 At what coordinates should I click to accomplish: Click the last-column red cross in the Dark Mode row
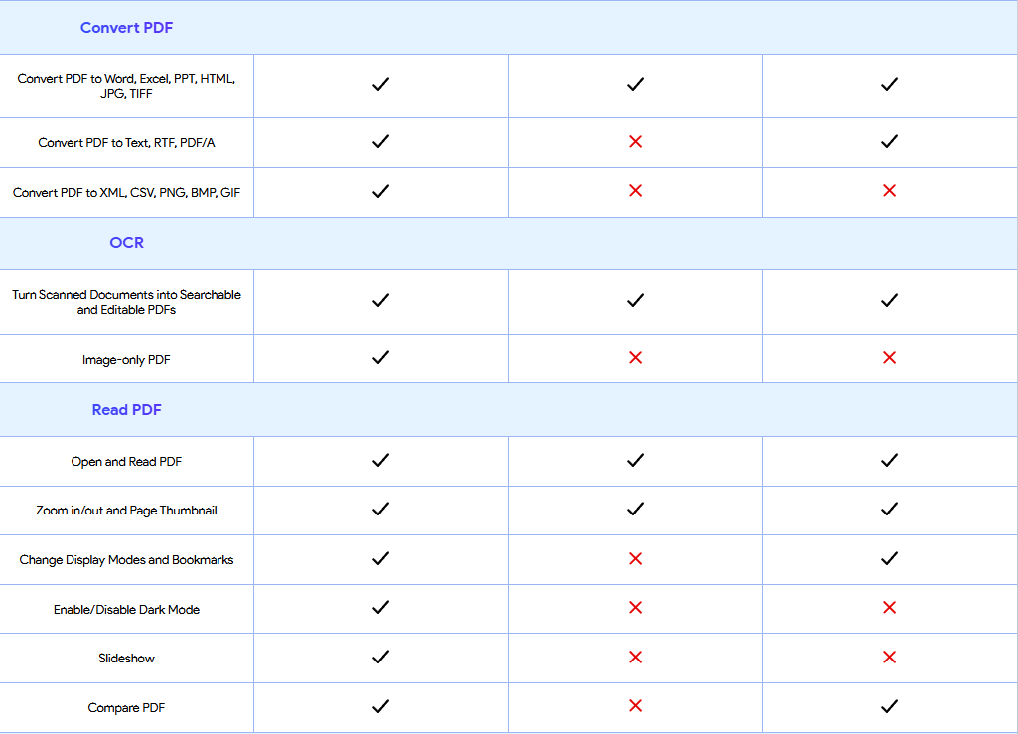click(890, 607)
